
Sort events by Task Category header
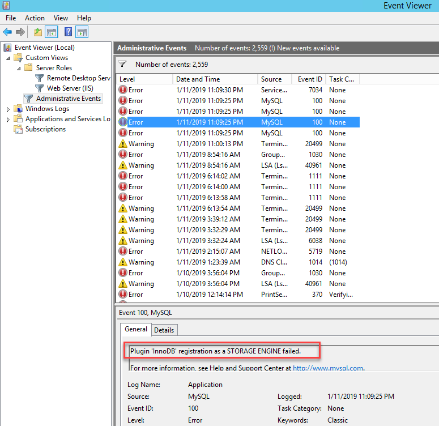click(x=343, y=79)
